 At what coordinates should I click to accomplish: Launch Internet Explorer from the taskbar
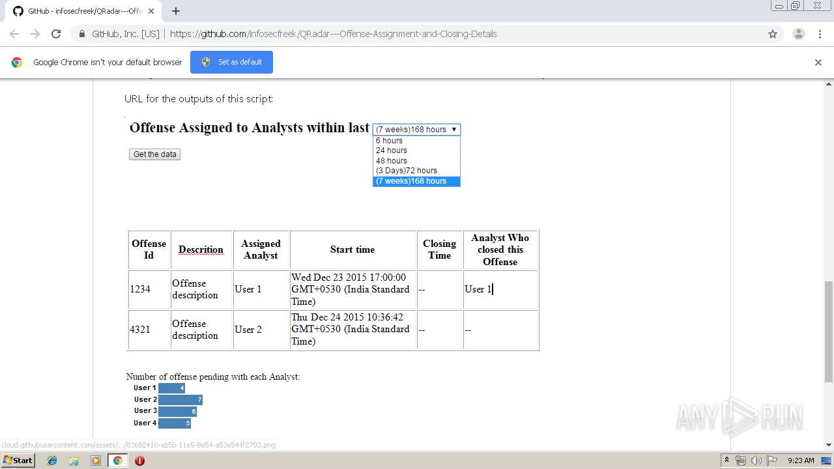click(52, 461)
